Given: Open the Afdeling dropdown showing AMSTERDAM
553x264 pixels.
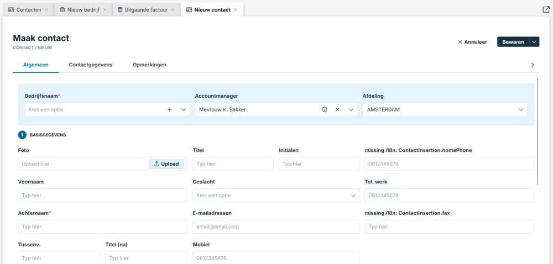Looking at the screenshot, I should pyautogui.click(x=521, y=109).
